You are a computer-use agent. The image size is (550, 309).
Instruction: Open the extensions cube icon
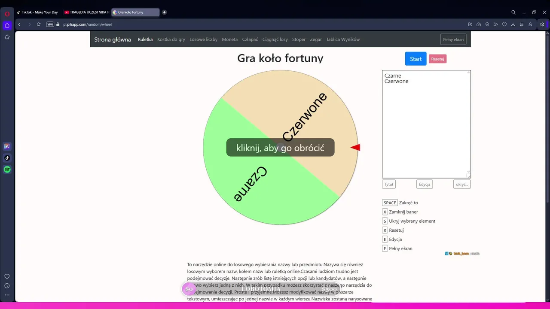(x=542, y=24)
